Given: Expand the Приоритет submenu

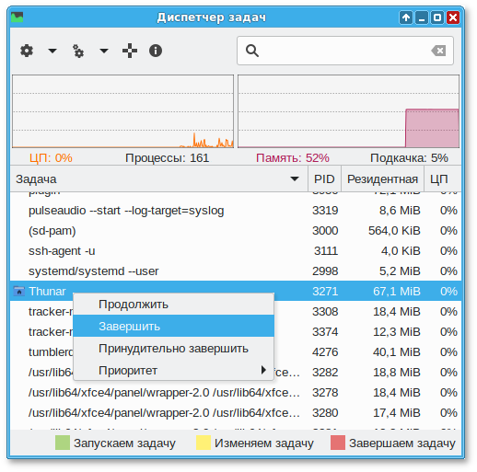Looking at the screenshot, I should [173, 370].
